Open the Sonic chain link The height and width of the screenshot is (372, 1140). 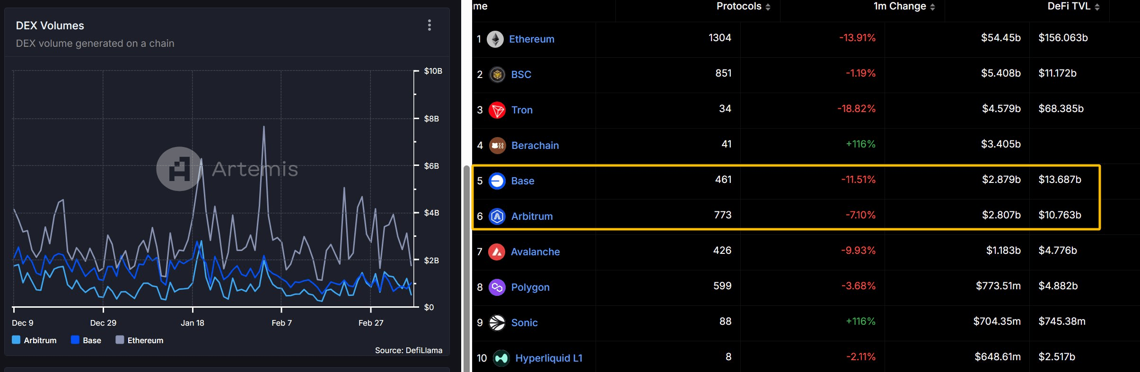click(524, 323)
